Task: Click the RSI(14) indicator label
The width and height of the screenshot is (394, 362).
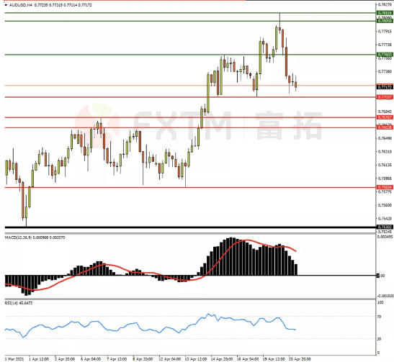Action: (x=12, y=303)
